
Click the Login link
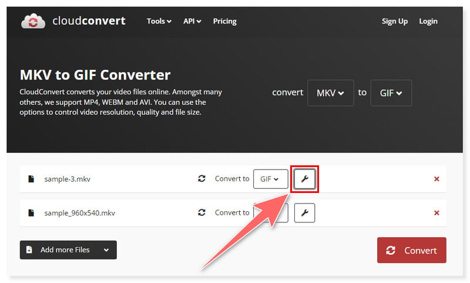tap(428, 21)
